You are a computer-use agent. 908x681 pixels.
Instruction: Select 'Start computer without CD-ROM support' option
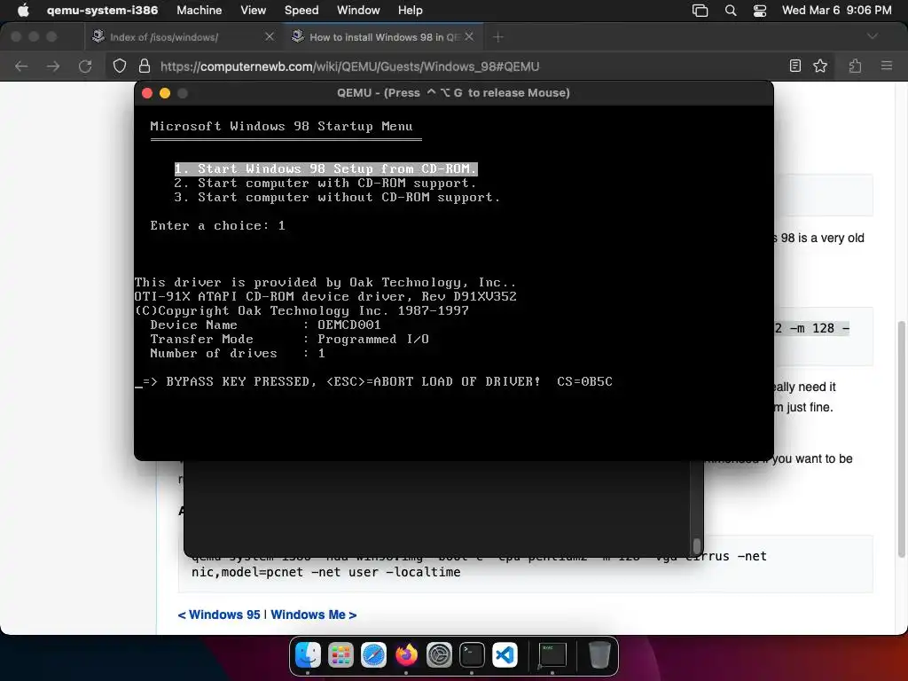[336, 198]
